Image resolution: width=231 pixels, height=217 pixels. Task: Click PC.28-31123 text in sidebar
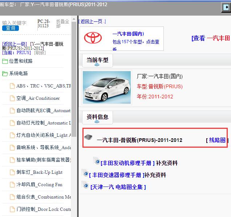[x=44, y=24]
